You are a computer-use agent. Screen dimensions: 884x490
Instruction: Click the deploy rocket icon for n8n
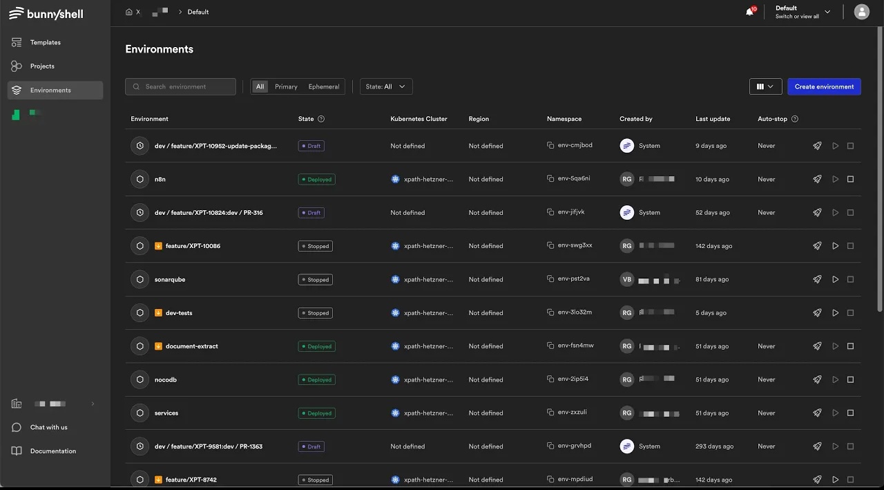tap(817, 179)
